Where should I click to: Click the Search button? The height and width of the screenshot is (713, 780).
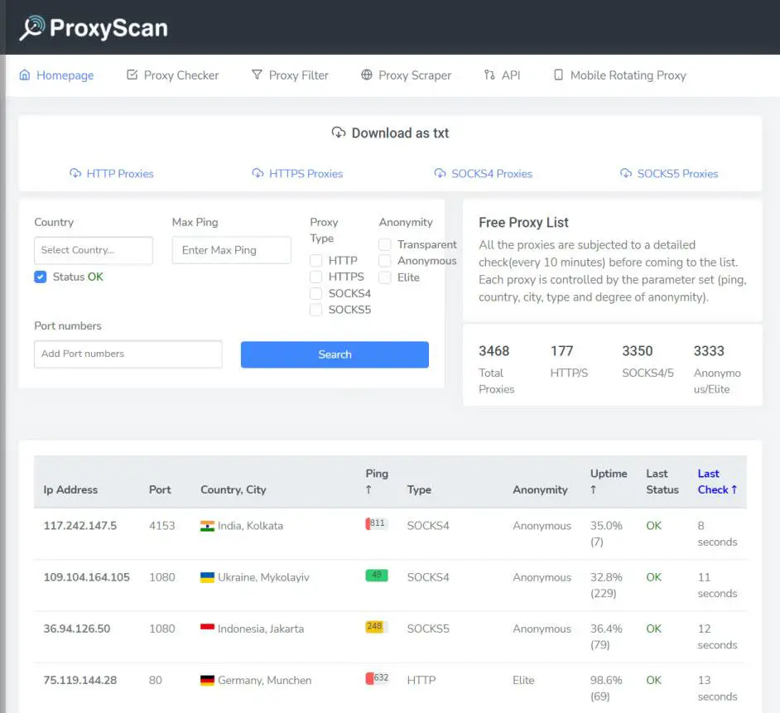334,354
